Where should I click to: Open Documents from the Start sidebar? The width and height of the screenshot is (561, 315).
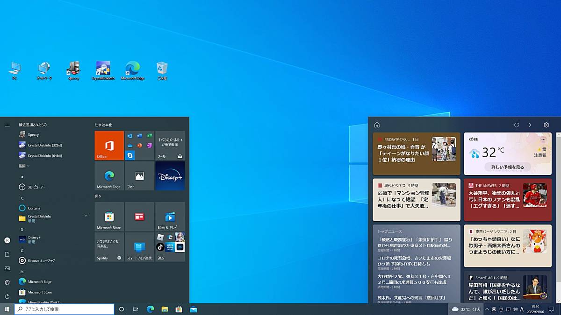(x=7, y=254)
